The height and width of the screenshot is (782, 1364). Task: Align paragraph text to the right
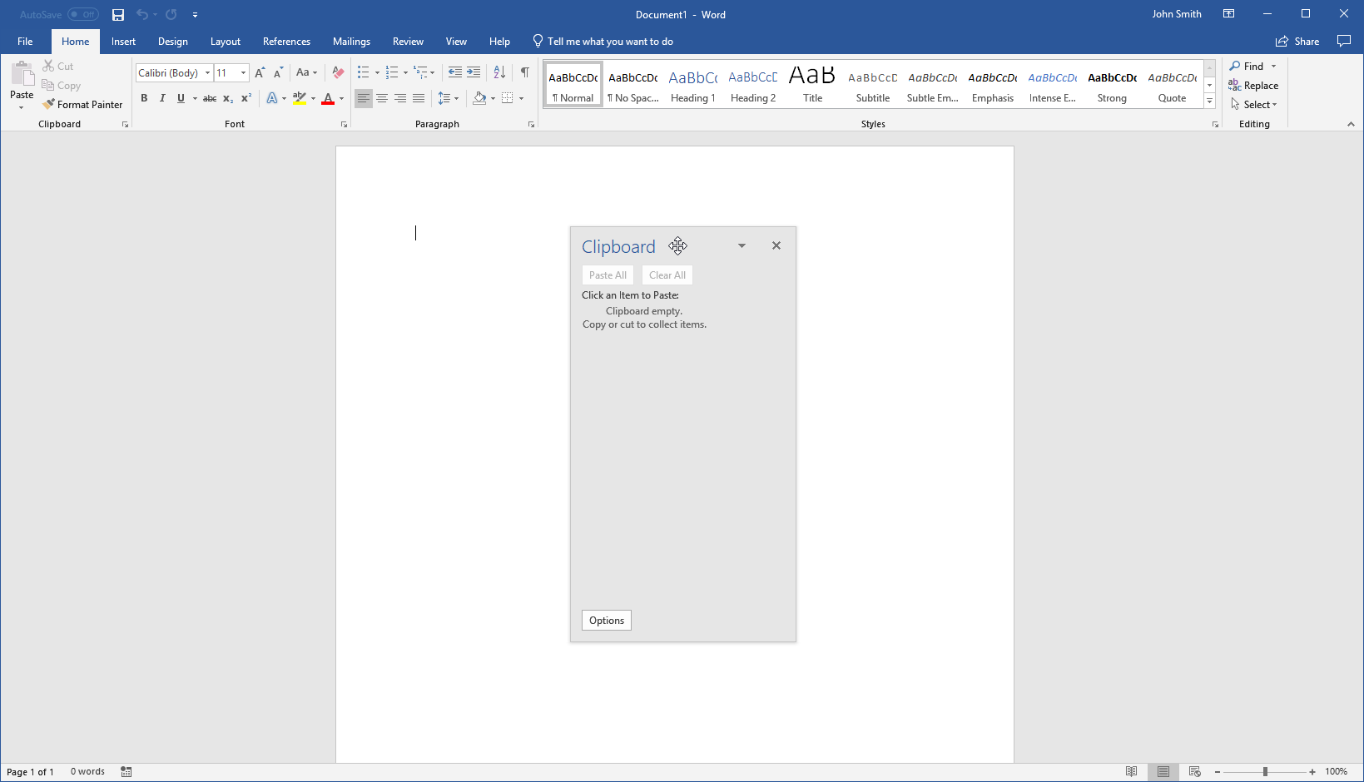(400, 98)
